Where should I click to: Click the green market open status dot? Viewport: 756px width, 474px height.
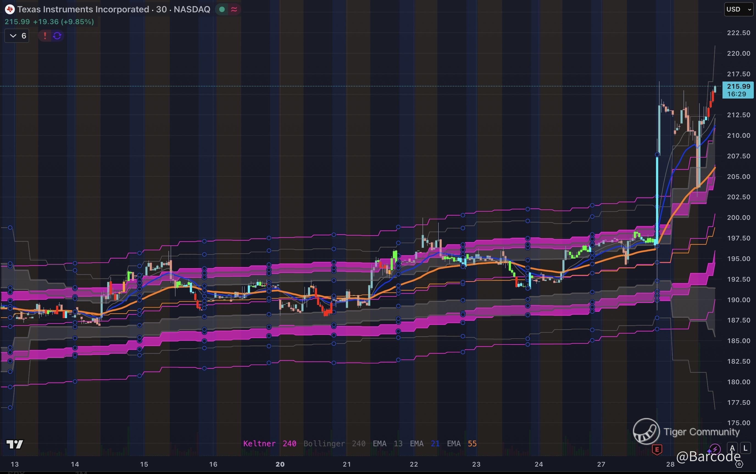[222, 9]
